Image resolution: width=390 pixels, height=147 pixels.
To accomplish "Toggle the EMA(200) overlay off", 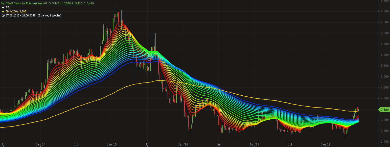I will (16, 11).
